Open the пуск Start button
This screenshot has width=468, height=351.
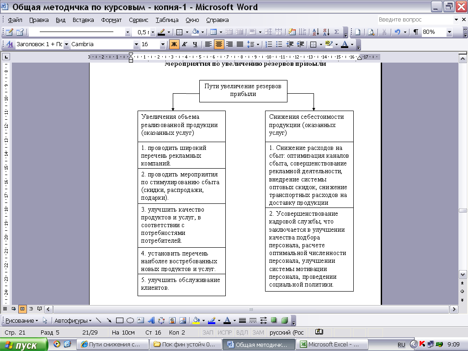pos(23,345)
